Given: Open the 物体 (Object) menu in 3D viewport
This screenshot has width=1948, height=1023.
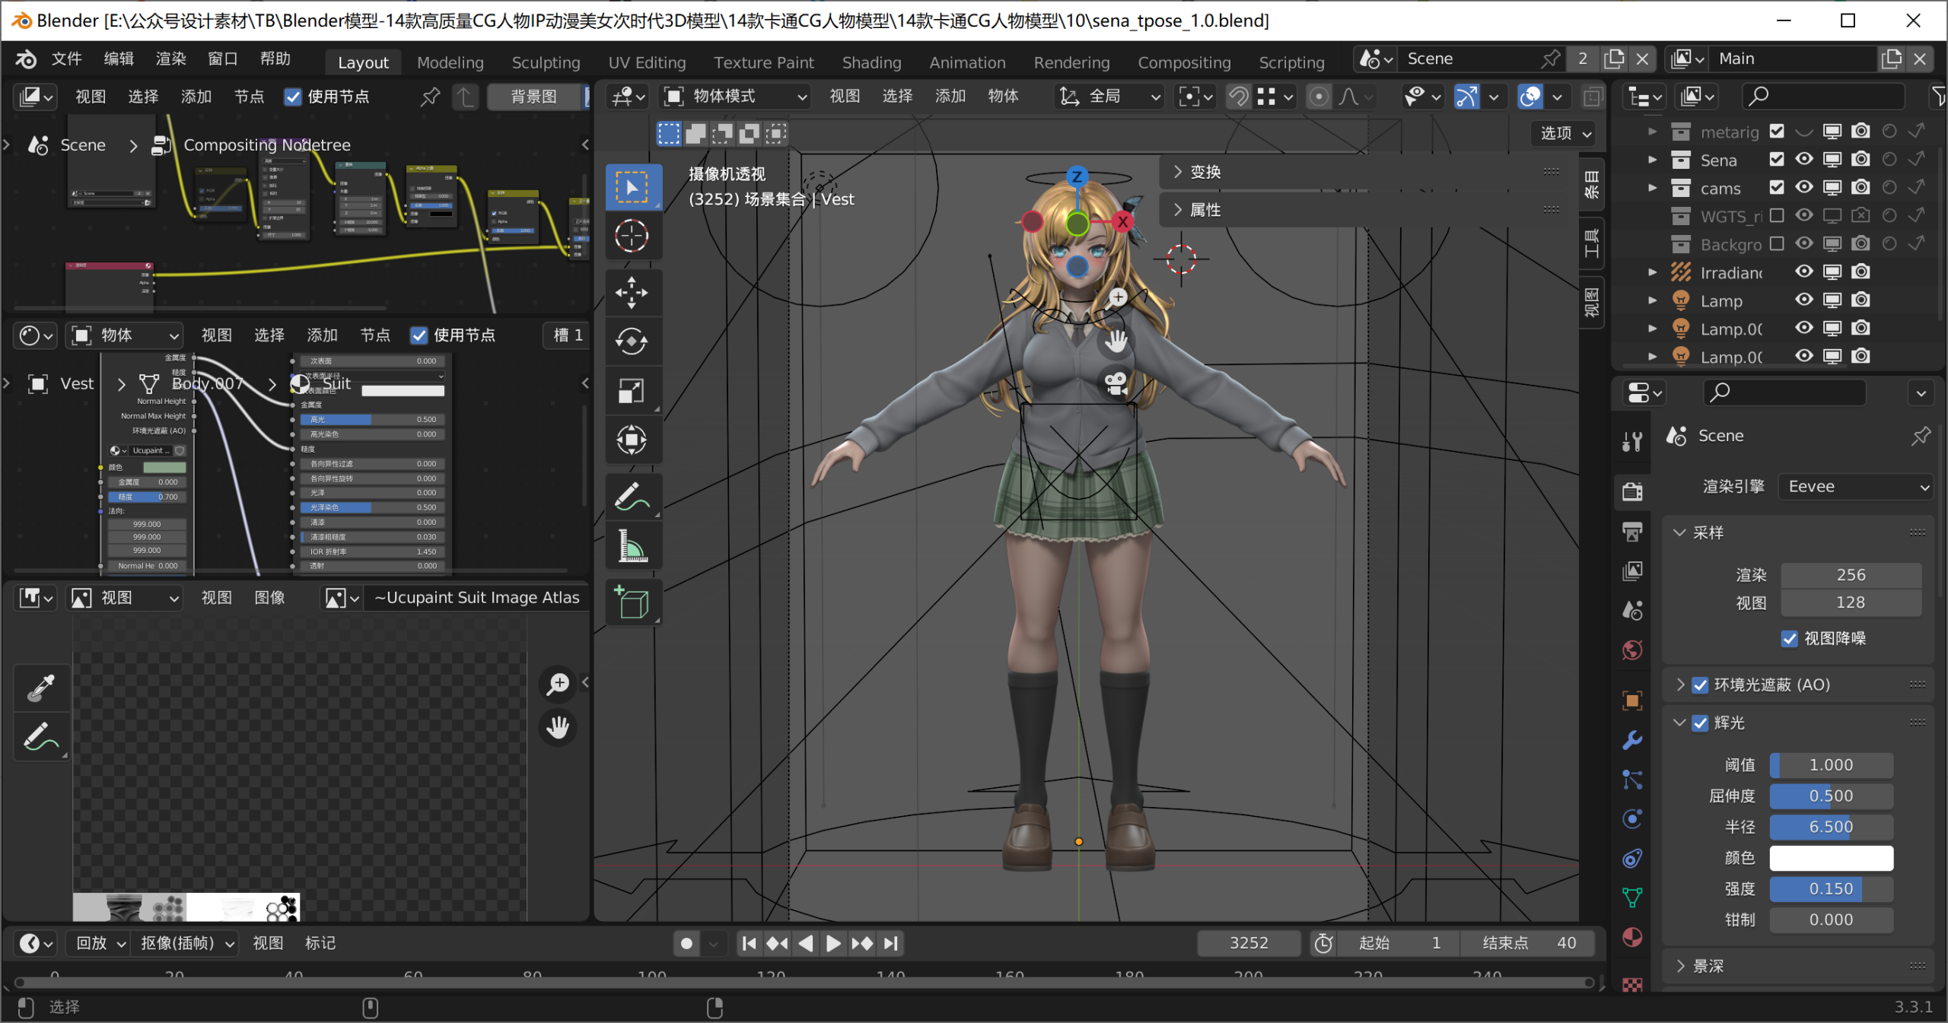Looking at the screenshot, I should pyautogui.click(x=1003, y=97).
